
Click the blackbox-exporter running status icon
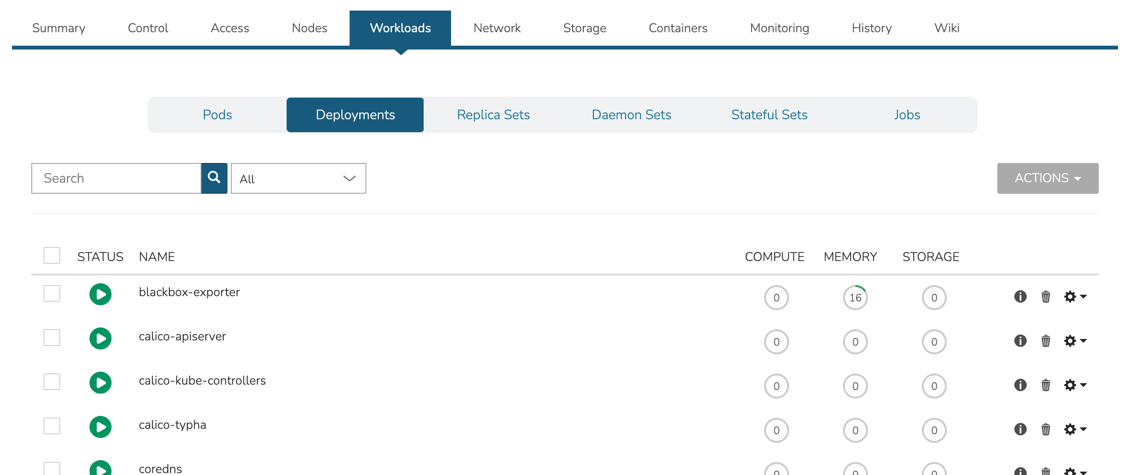pyautogui.click(x=100, y=294)
